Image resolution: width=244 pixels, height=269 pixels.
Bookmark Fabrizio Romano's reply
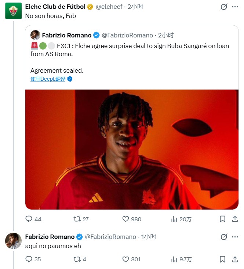222,259
